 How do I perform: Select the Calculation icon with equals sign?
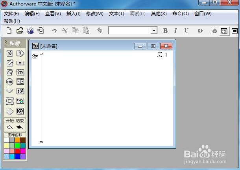[x=20, y=63]
